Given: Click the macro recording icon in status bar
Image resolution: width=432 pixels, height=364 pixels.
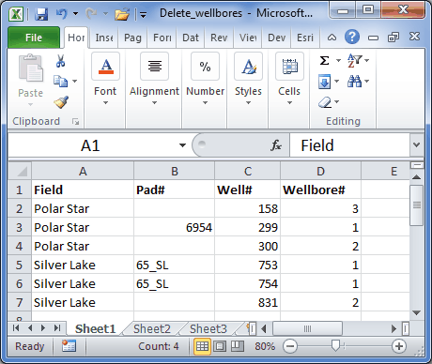Looking at the screenshot, I should (x=69, y=346).
